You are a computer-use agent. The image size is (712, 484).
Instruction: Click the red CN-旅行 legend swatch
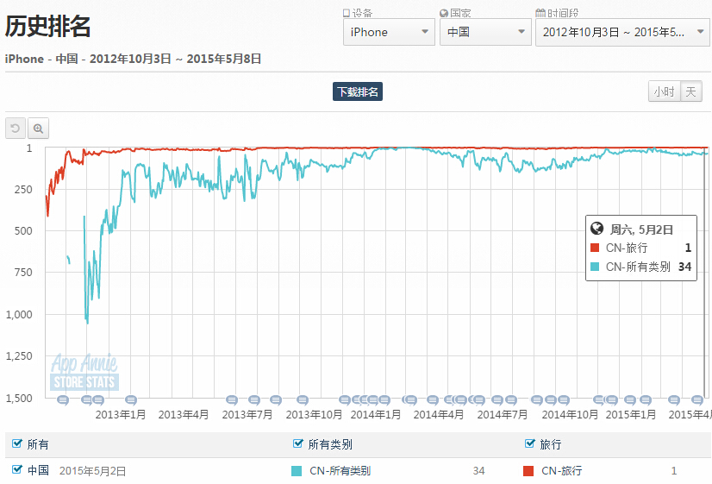(529, 471)
